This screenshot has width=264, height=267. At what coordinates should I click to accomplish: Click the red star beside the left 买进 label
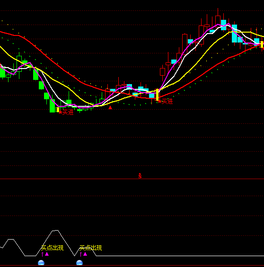[61, 112]
